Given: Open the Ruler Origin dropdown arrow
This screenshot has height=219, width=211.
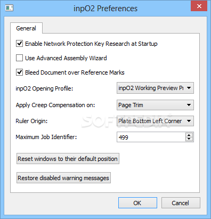Looking at the screenshot, I should click(x=189, y=121).
